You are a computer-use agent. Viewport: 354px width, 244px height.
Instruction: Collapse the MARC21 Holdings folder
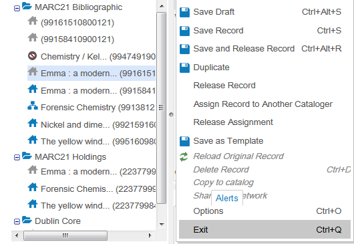(17, 157)
